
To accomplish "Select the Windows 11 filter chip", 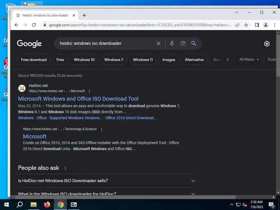I will coord(143,60).
